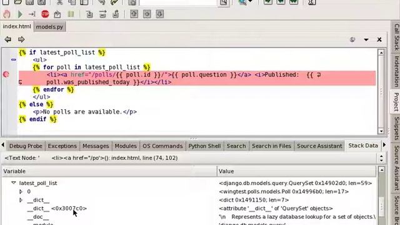This screenshot has height=225, width=400.
Task: Open the search tool dropdown arrow in the top toolbar
Action: (250, 2)
